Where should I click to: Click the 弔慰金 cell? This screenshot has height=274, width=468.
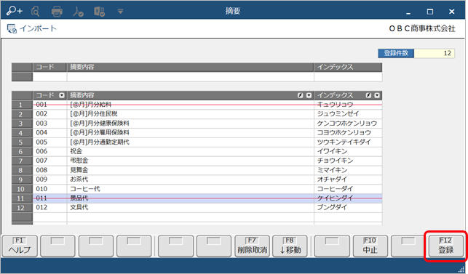click(191, 161)
